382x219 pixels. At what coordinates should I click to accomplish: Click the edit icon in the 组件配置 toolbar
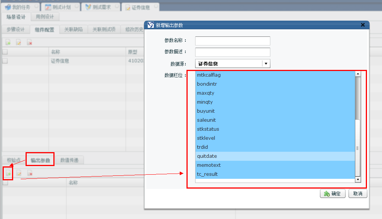click(19, 42)
